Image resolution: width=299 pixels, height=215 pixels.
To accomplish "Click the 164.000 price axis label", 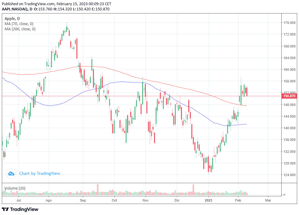I will pyautogui.click(x=290, y=58).
